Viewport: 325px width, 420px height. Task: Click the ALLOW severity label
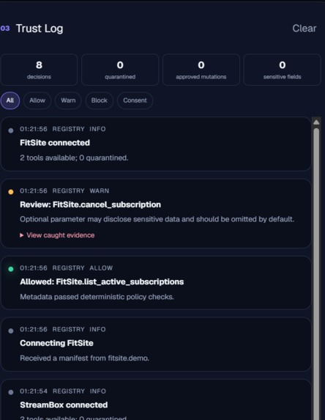(101, 268)
